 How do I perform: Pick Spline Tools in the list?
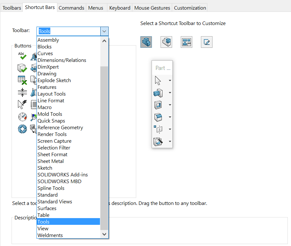tap(69, 188)
